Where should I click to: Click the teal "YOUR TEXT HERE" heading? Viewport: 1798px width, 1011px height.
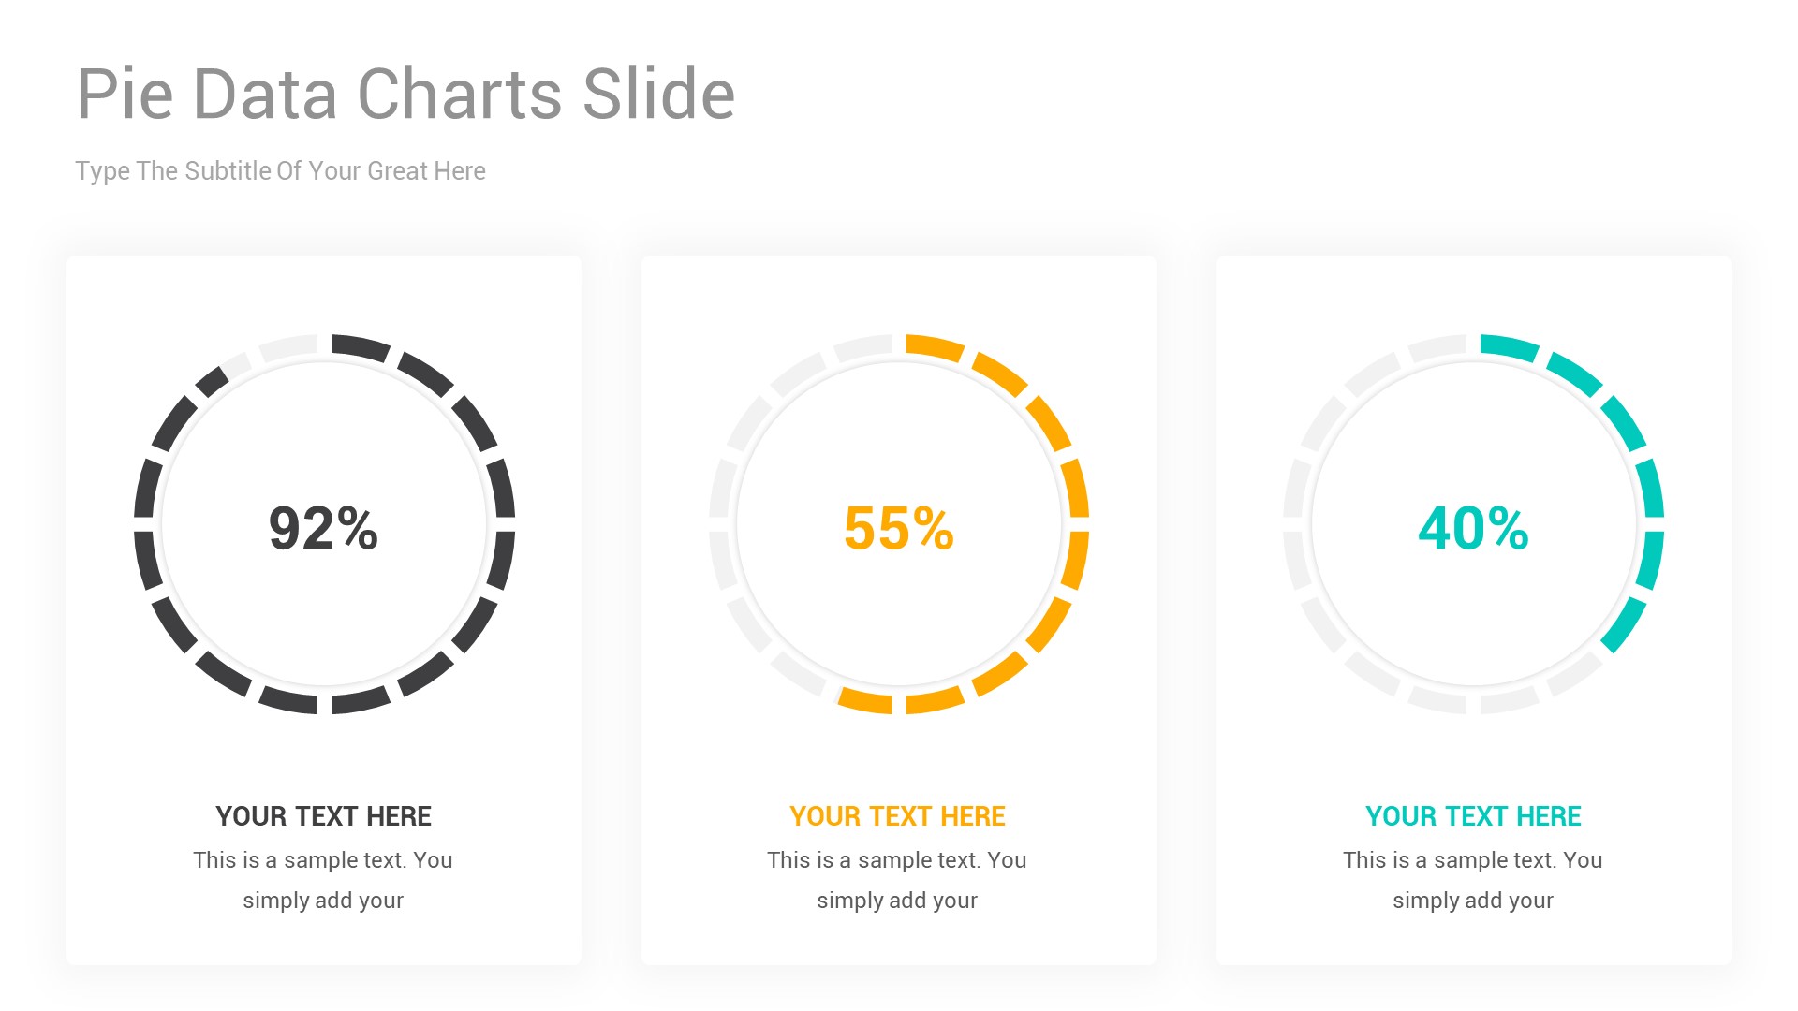click(x=1473, y=816)
